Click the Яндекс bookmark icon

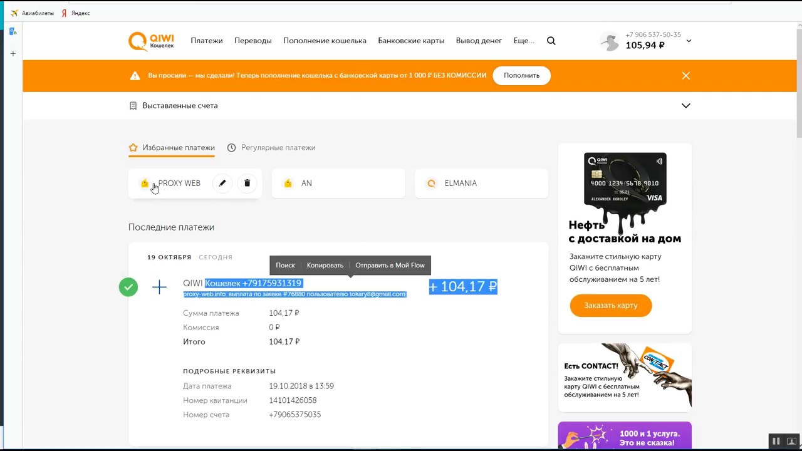(x=64, y=13)
